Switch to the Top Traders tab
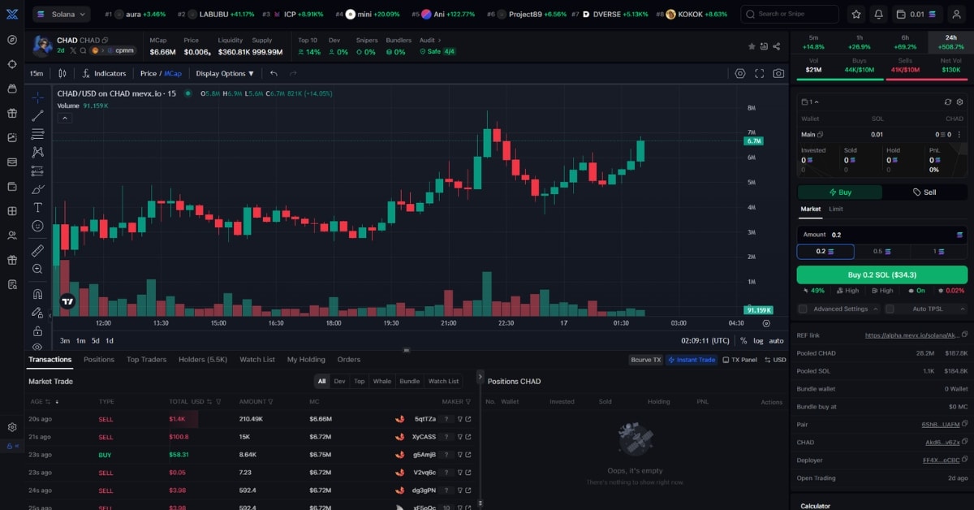Image resolution: width=974 pixels, height=510 pixels. (146, 360)
